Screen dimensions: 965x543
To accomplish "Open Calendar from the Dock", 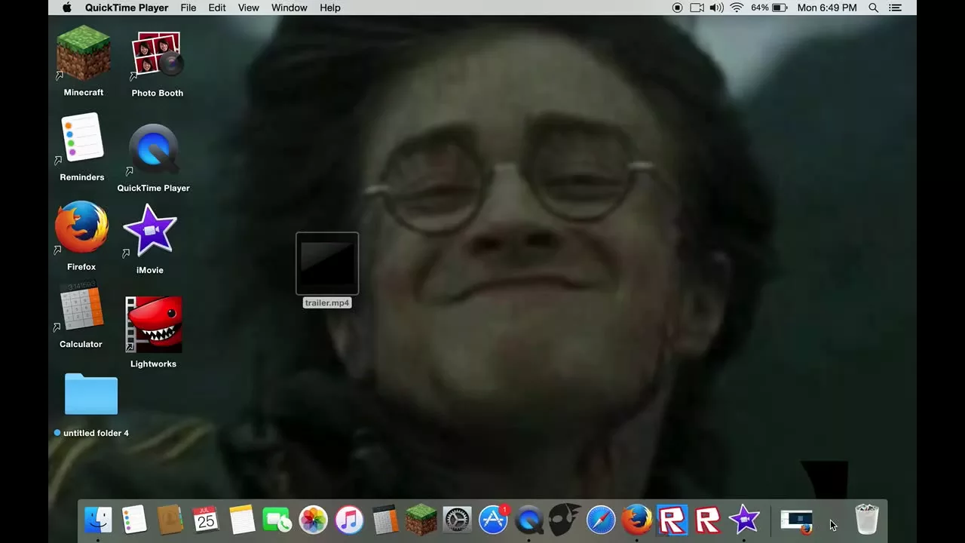I will [206, 520].
